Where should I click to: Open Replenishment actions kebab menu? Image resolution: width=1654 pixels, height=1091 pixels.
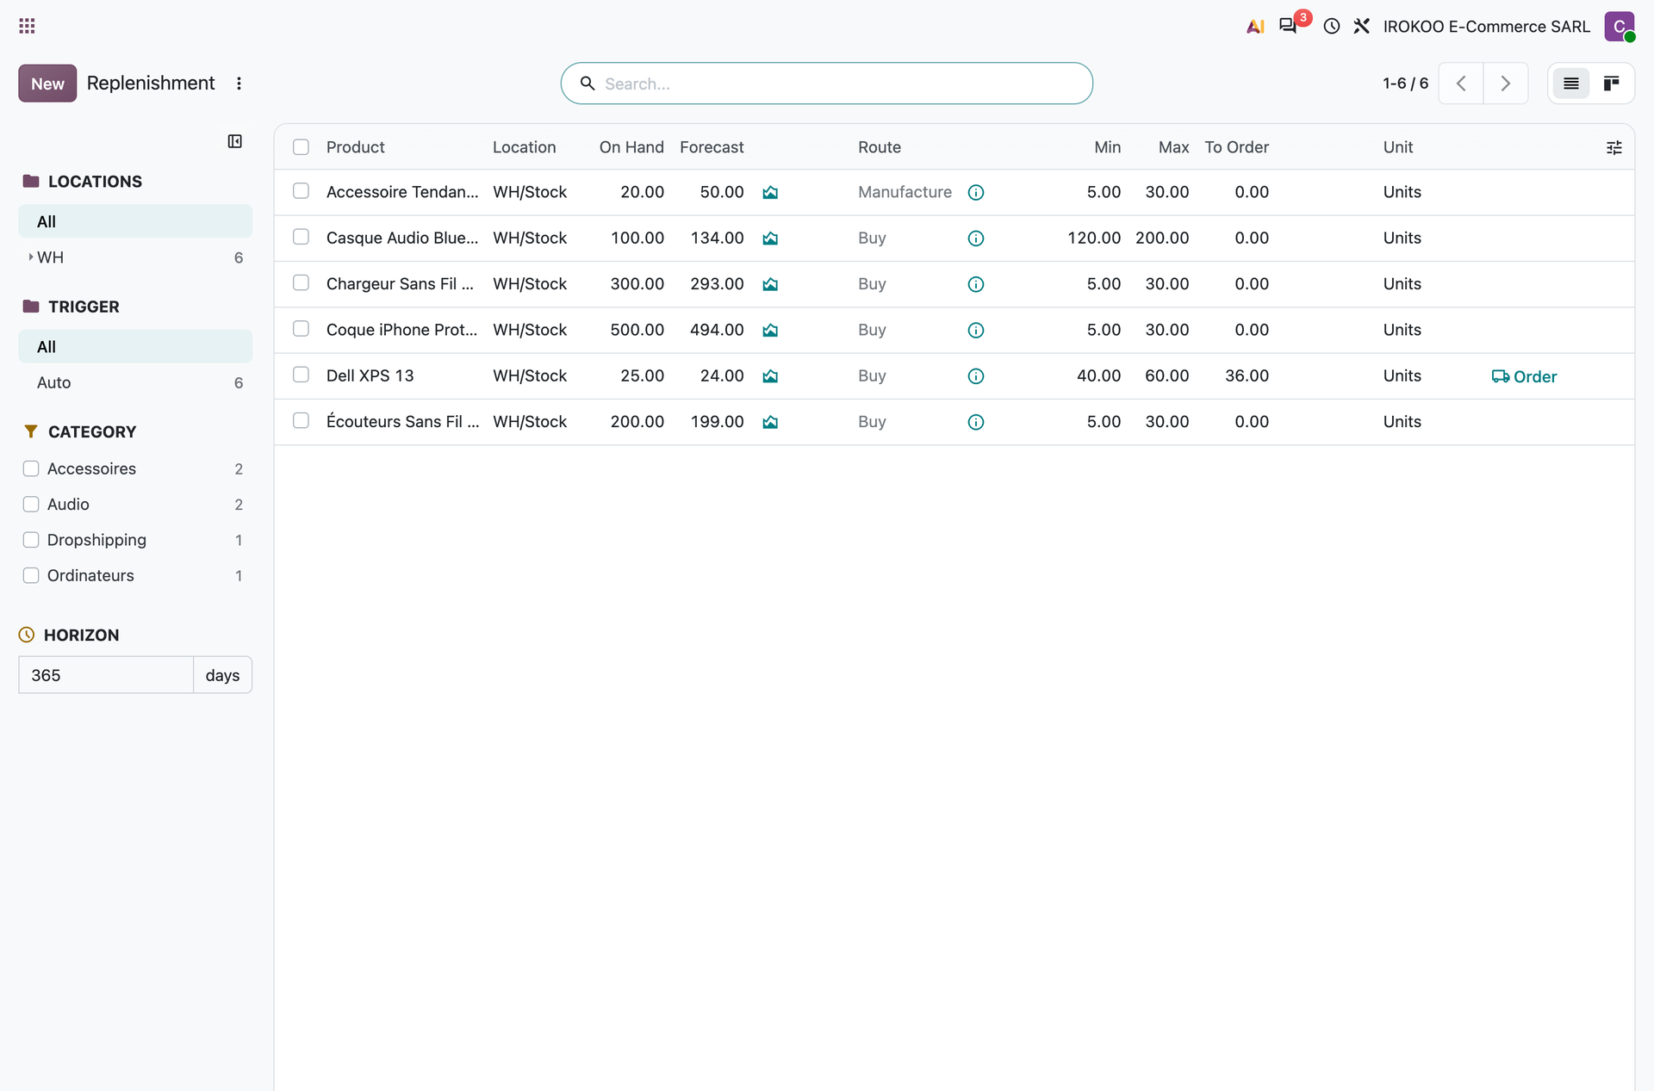point(239,84)
